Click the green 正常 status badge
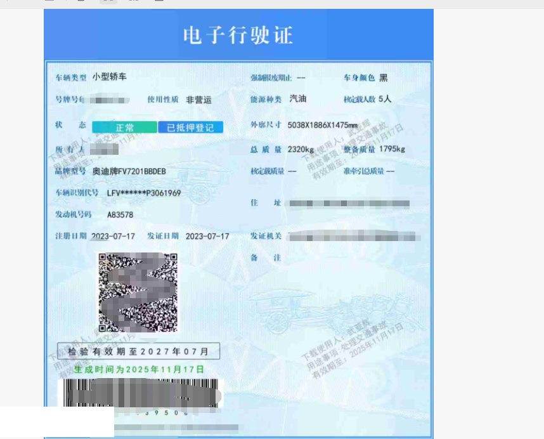 [x=124, y=128]
